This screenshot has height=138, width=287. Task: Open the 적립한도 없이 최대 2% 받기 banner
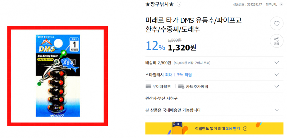214,128
